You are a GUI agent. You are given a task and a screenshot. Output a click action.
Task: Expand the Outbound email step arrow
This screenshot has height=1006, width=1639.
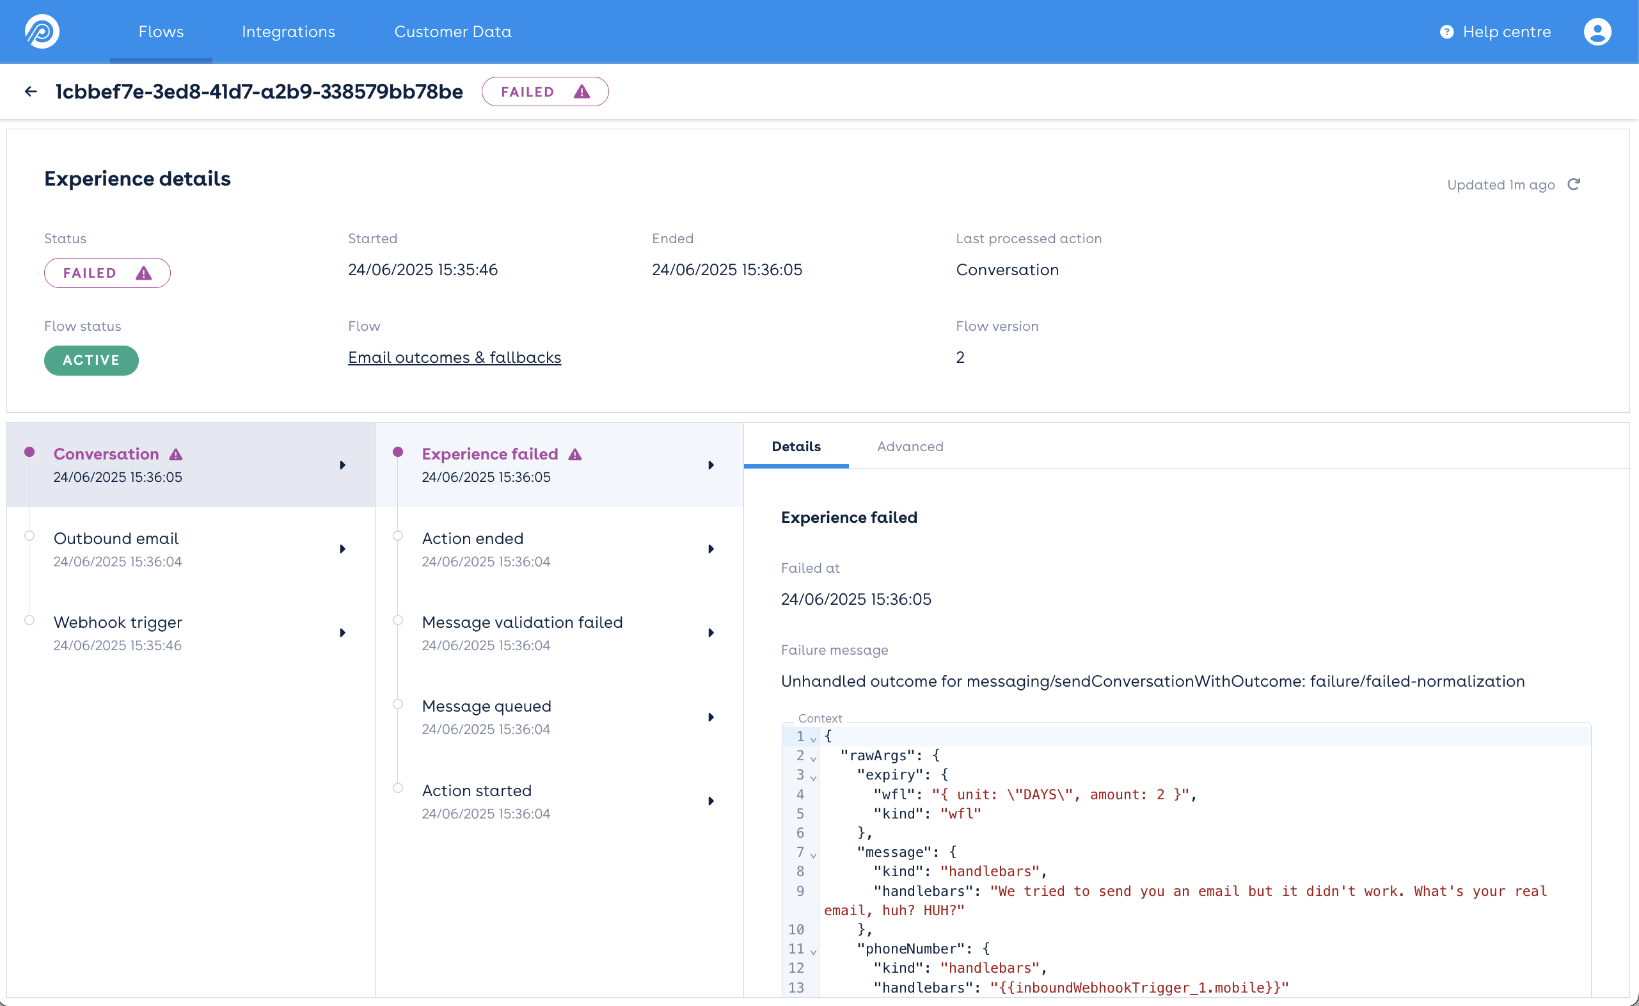[x=342, y=549]
